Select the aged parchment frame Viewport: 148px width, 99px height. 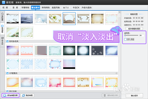pyautogui.click(x=97, y=19)
